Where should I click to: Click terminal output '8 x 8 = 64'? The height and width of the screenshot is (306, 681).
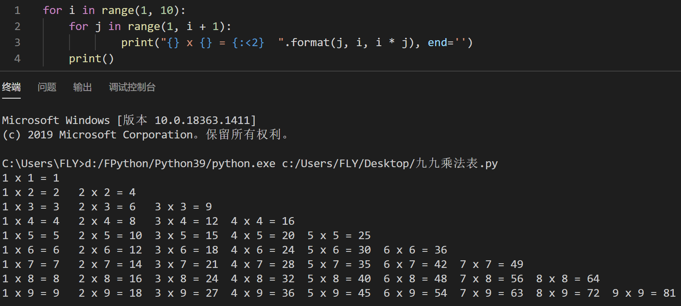pyautogui.click(x=568, y=278)
